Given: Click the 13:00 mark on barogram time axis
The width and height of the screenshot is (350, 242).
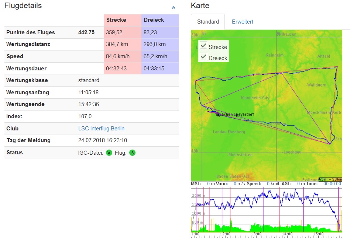Looking at the screenshot, I should (256, 234).
